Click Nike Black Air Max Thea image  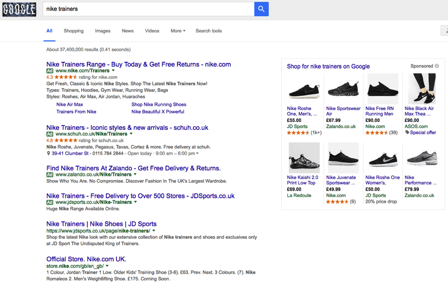[x=421, y=89]
